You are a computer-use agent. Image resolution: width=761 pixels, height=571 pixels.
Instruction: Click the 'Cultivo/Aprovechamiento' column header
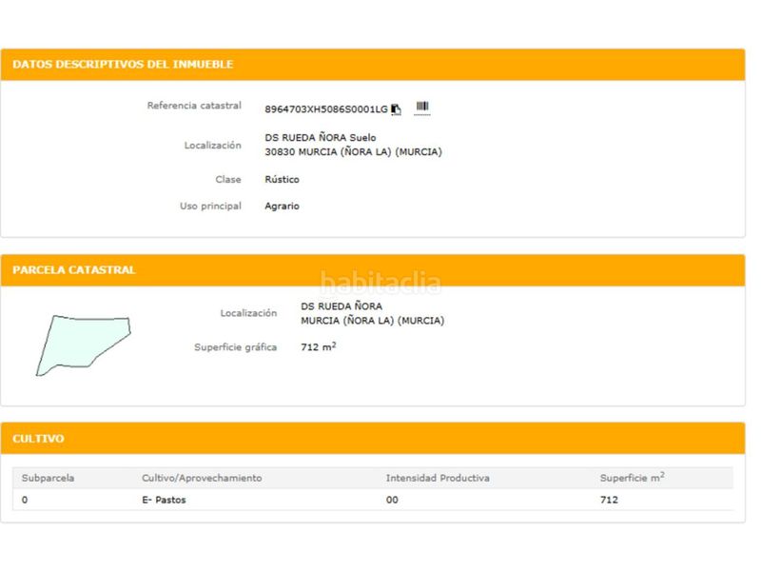pos(202,478)
